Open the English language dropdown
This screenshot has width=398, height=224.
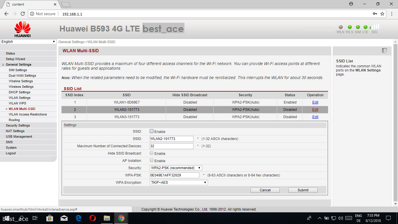28,42
